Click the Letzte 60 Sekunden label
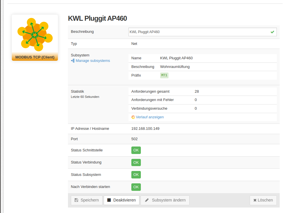The height and width of the screenshot is (213, 284). (85, 97)
